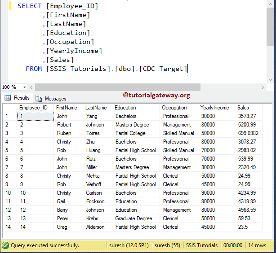This screenshot has height=253, width=276.
Task: Click the Employee_ID column header
Action: click(x=33, y=108)
